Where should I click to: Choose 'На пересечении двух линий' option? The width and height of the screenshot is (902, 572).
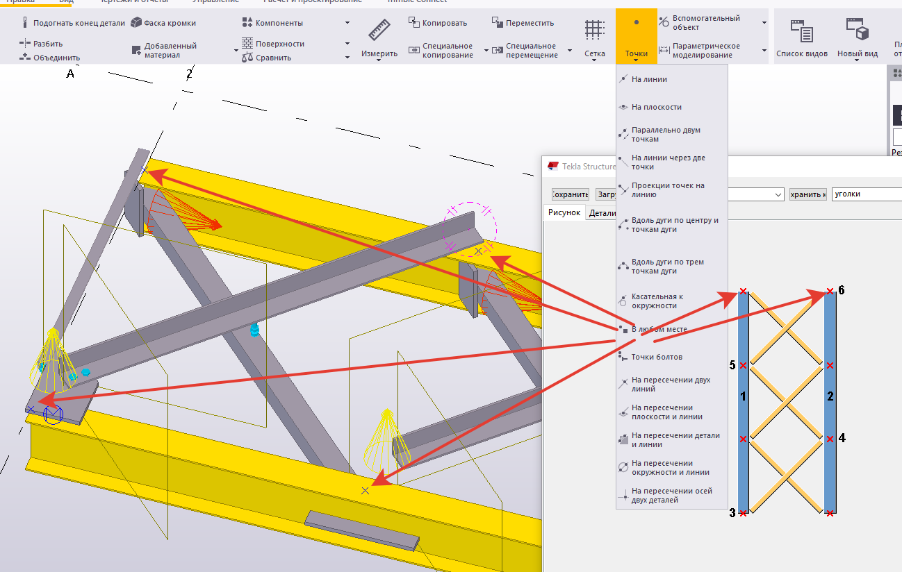671,385
